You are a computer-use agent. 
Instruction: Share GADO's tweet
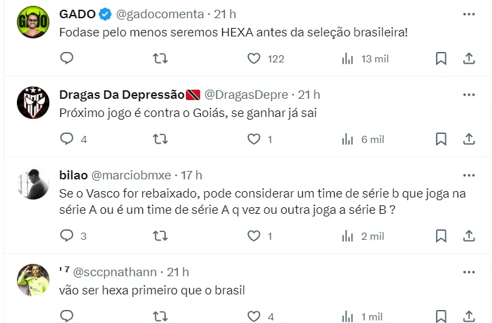click(x=469, y=58)
